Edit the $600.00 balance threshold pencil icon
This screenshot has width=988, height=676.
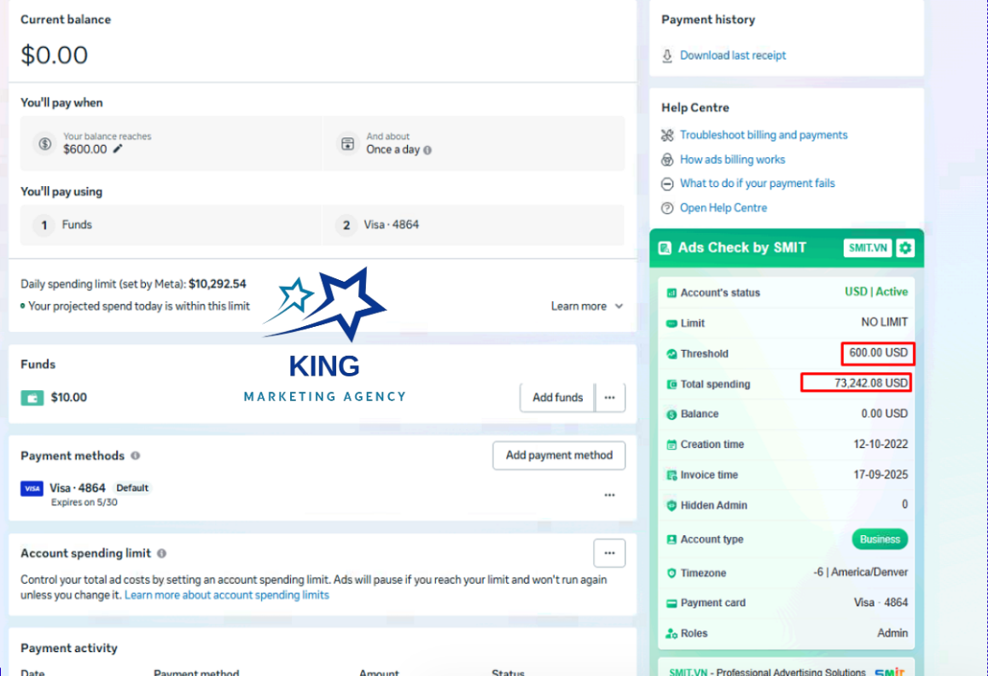coord(118,149)
